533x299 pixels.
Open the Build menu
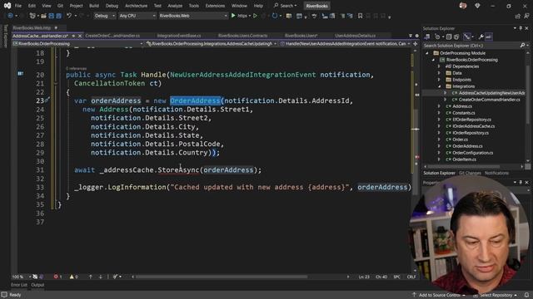94,6
